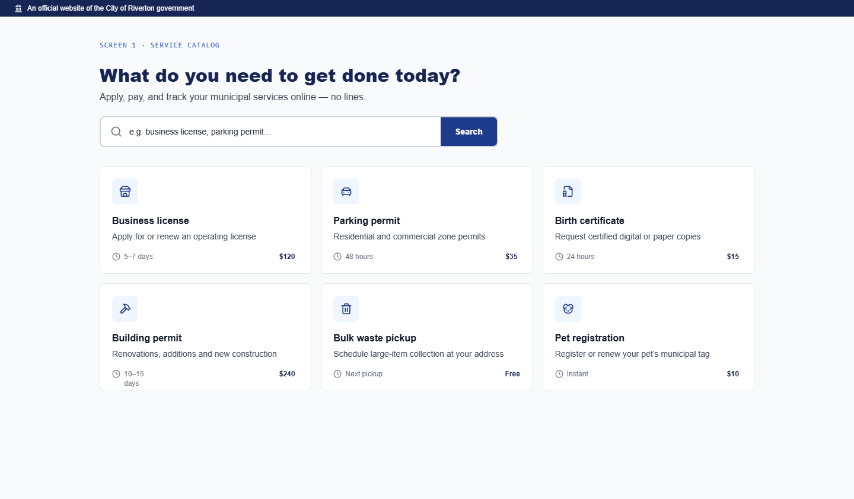
Task: Click 'Request certified digital or paper copies'
Action: click(x=627, y=236)
